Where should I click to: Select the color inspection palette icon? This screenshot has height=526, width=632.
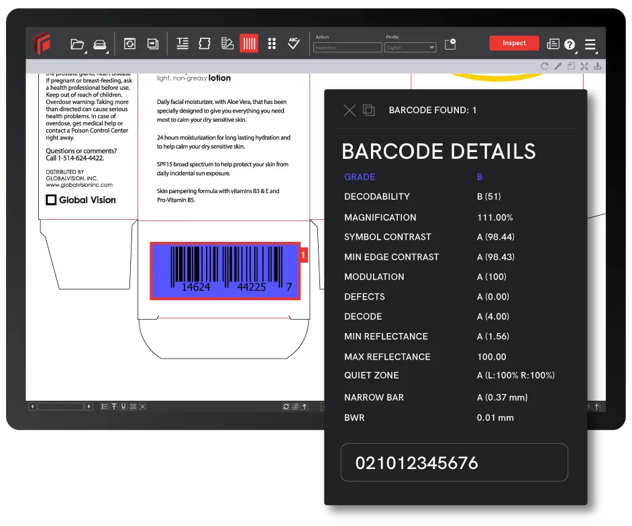(x=227, y=43)
